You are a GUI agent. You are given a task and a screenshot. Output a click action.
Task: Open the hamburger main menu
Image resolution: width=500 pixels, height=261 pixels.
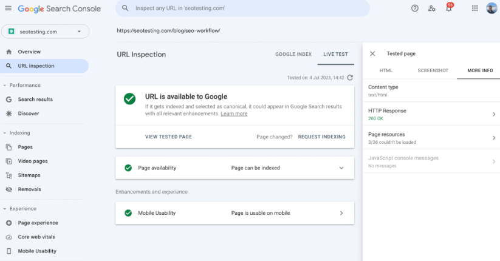(9, 8)
